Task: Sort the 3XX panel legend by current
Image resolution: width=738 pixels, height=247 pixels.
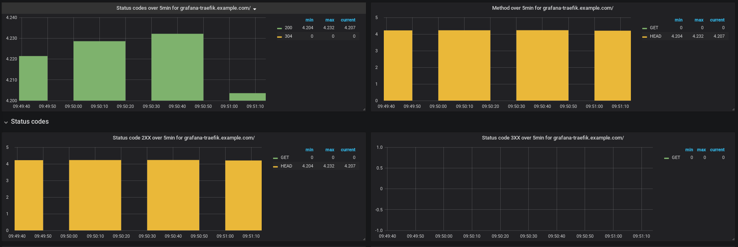Action: click(717, 150)
